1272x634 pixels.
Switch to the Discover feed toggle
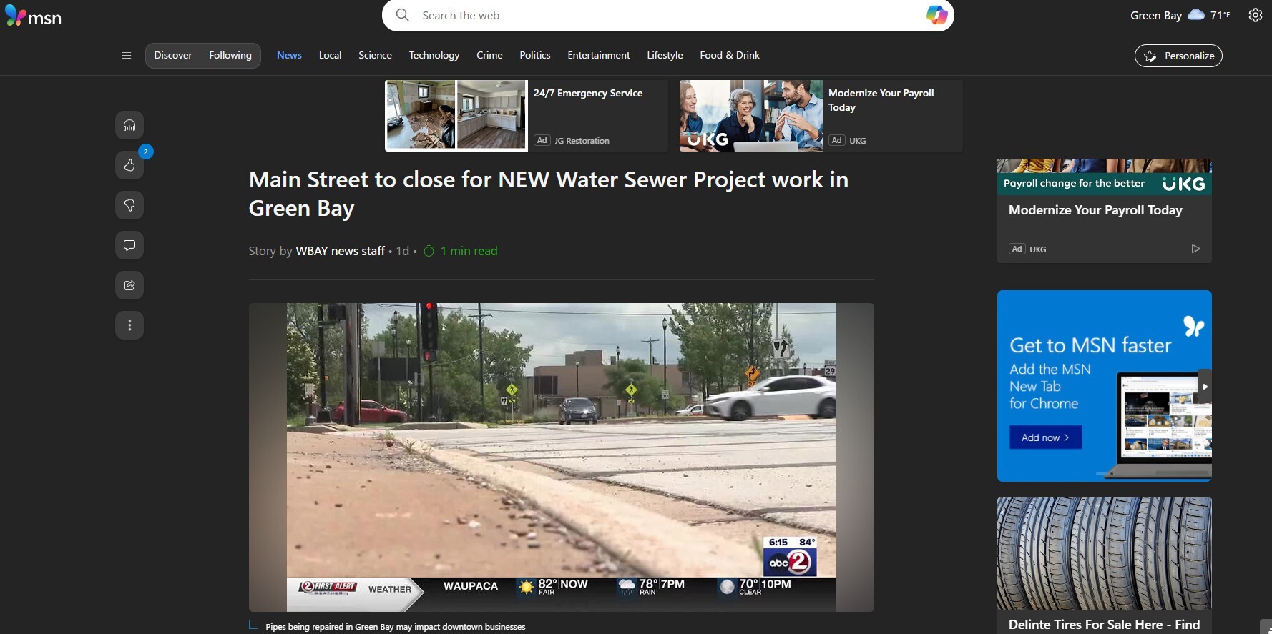point(173,56)
